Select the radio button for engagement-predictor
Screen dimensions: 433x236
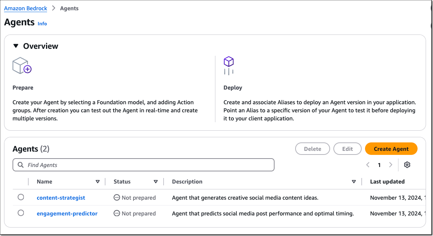click(x=21, y=213)
